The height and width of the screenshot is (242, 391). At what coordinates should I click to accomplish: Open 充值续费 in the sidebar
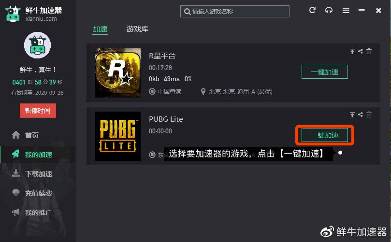click(32, 193)
